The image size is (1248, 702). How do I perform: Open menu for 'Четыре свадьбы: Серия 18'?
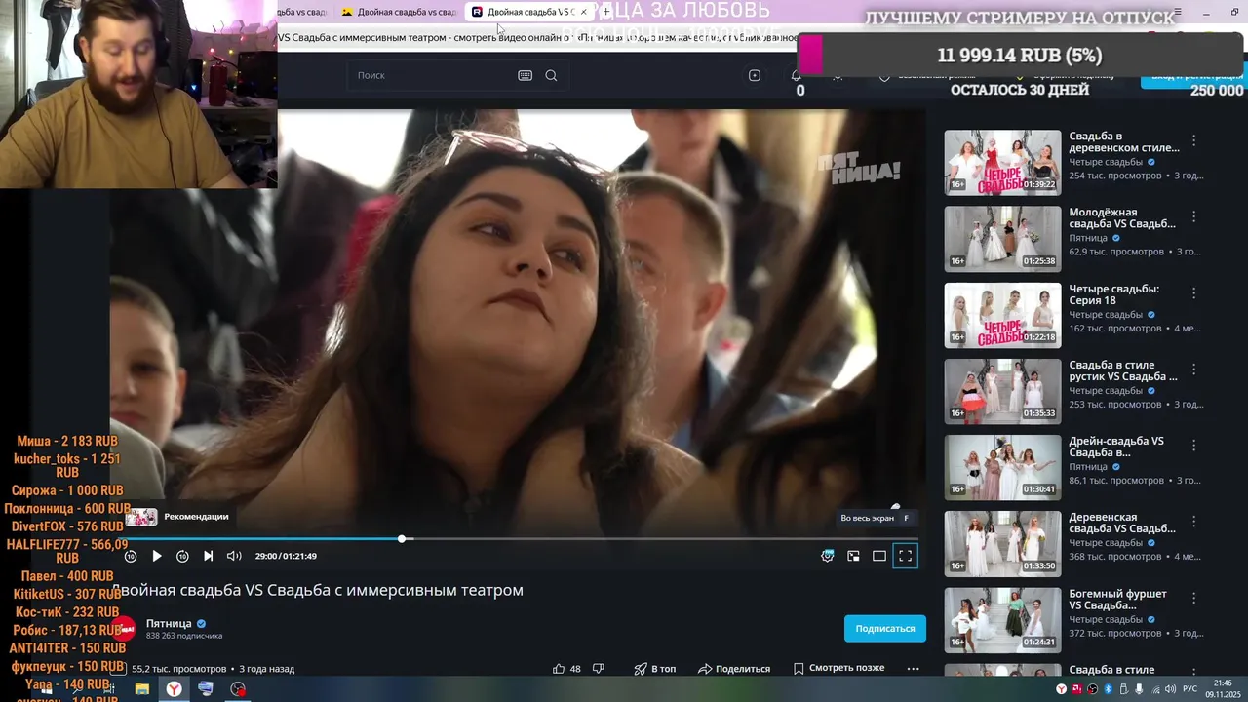pos(1193,293)
